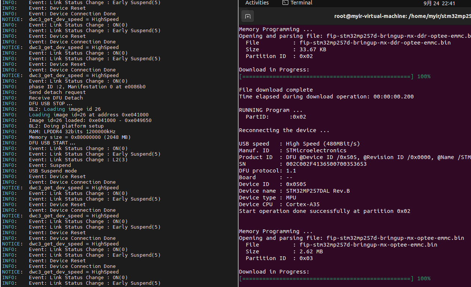Viewport: 471px width, 287px height.
Task: Select the 'BL2: Doing platform setup' line
Action: tap(66, 126)
